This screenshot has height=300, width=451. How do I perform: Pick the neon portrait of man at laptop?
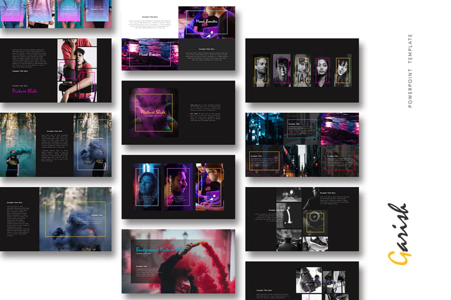pos(210,187)
